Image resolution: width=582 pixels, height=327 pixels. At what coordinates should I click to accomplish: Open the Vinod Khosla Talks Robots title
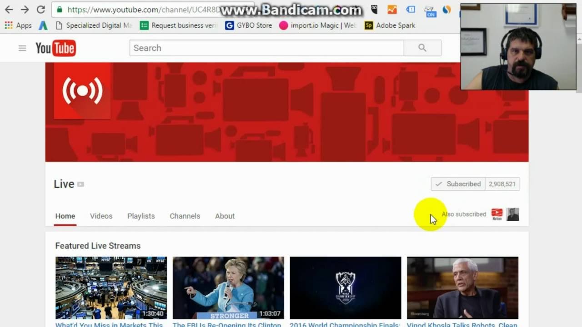tap(462, 324)
